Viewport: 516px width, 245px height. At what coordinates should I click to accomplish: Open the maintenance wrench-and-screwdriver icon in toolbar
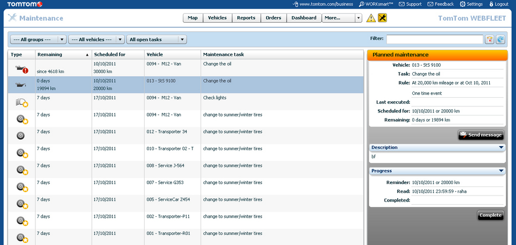(382, 18)
